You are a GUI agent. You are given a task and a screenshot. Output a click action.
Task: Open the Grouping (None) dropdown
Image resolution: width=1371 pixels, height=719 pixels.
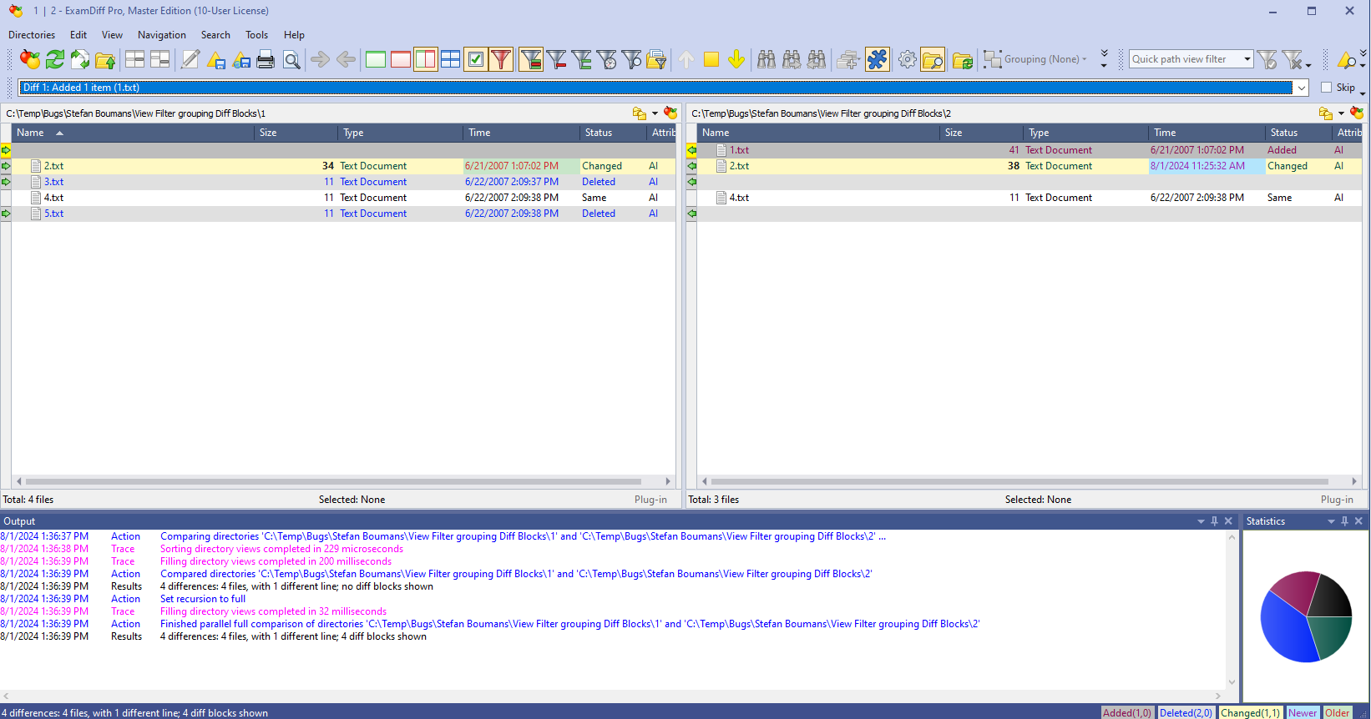tap(1035, 59)
